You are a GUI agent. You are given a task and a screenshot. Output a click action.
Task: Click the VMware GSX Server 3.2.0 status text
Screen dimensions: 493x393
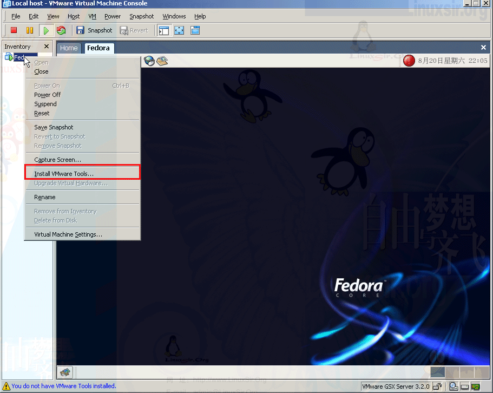(x=396, y=387)
